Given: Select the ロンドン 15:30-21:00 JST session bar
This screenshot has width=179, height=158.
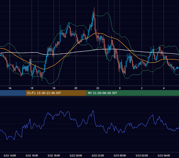Looking at the screenshot, I should coord(56,93).
